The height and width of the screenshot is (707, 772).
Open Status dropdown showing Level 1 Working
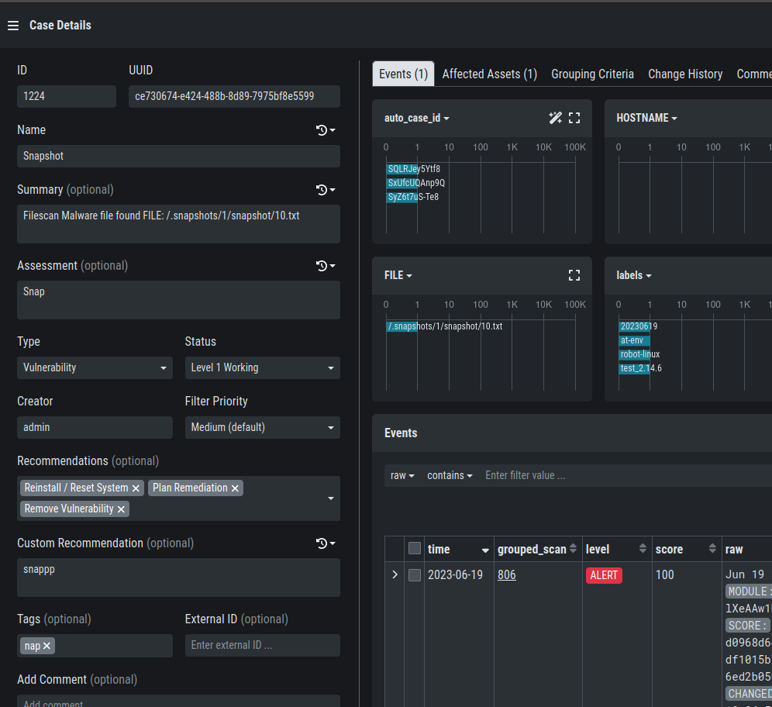pyautogui.click(x=262, y=367)
